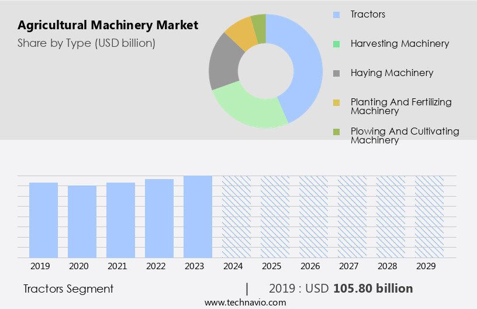
Task: Click the 2020 axis label
Action: click(x=79, y=266)
